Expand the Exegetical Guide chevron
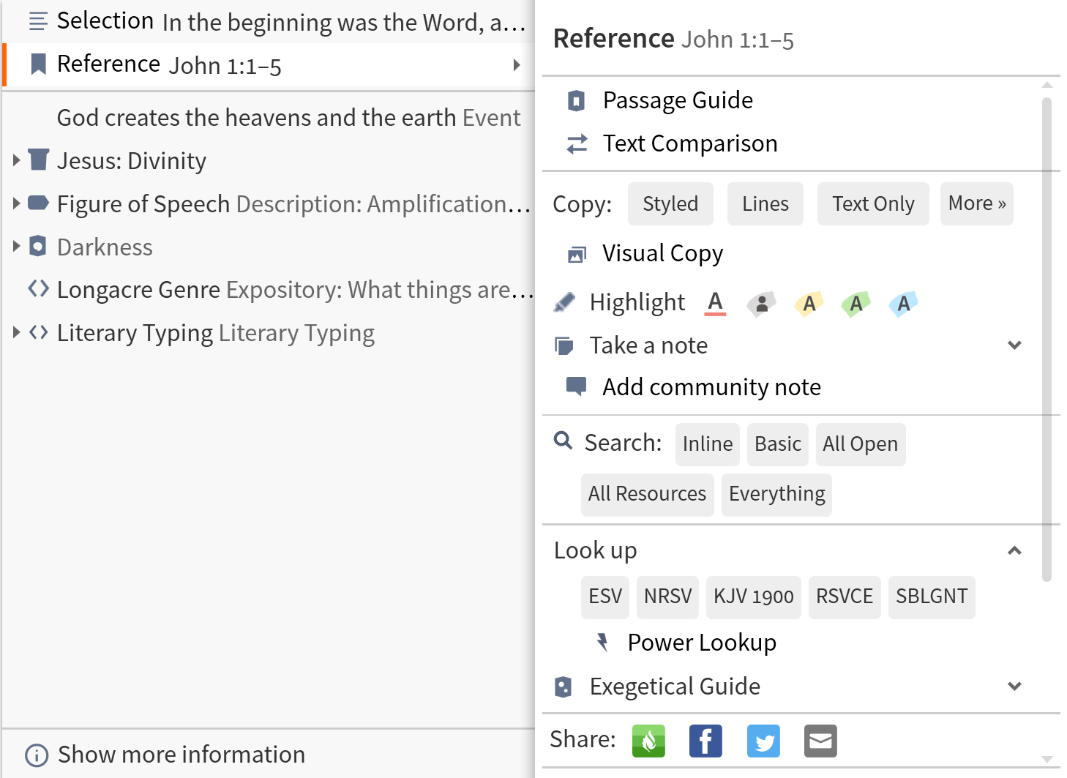 (1014, 686)
